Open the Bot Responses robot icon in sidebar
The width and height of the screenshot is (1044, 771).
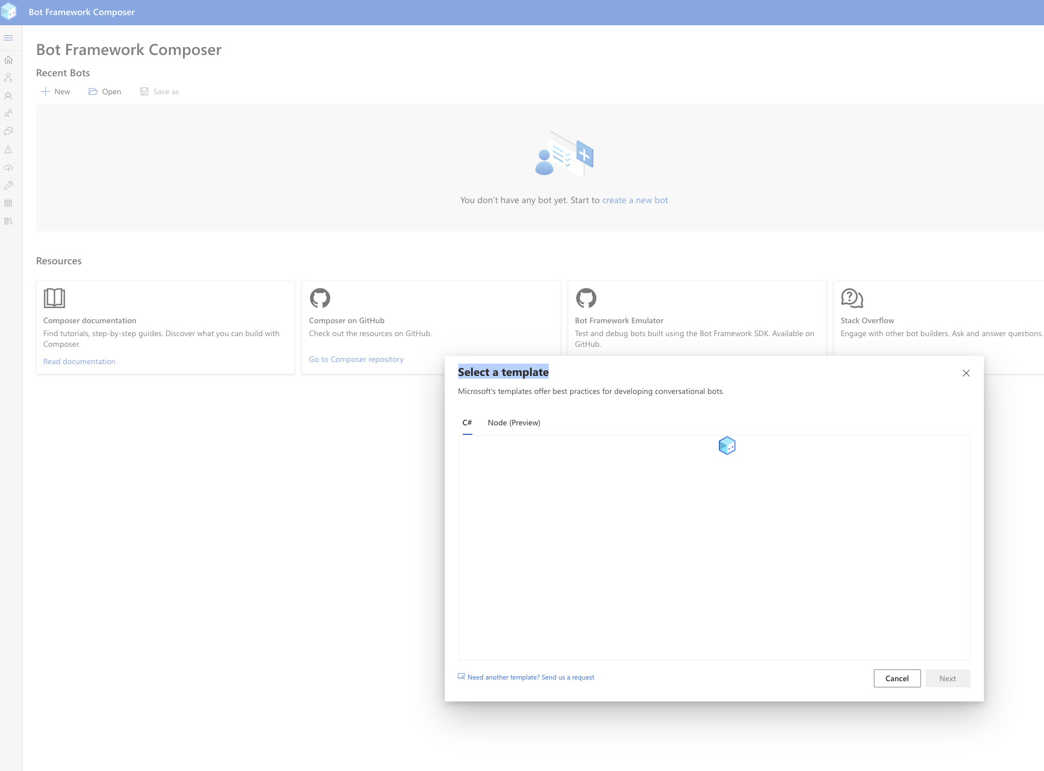(x=8, y=95)
